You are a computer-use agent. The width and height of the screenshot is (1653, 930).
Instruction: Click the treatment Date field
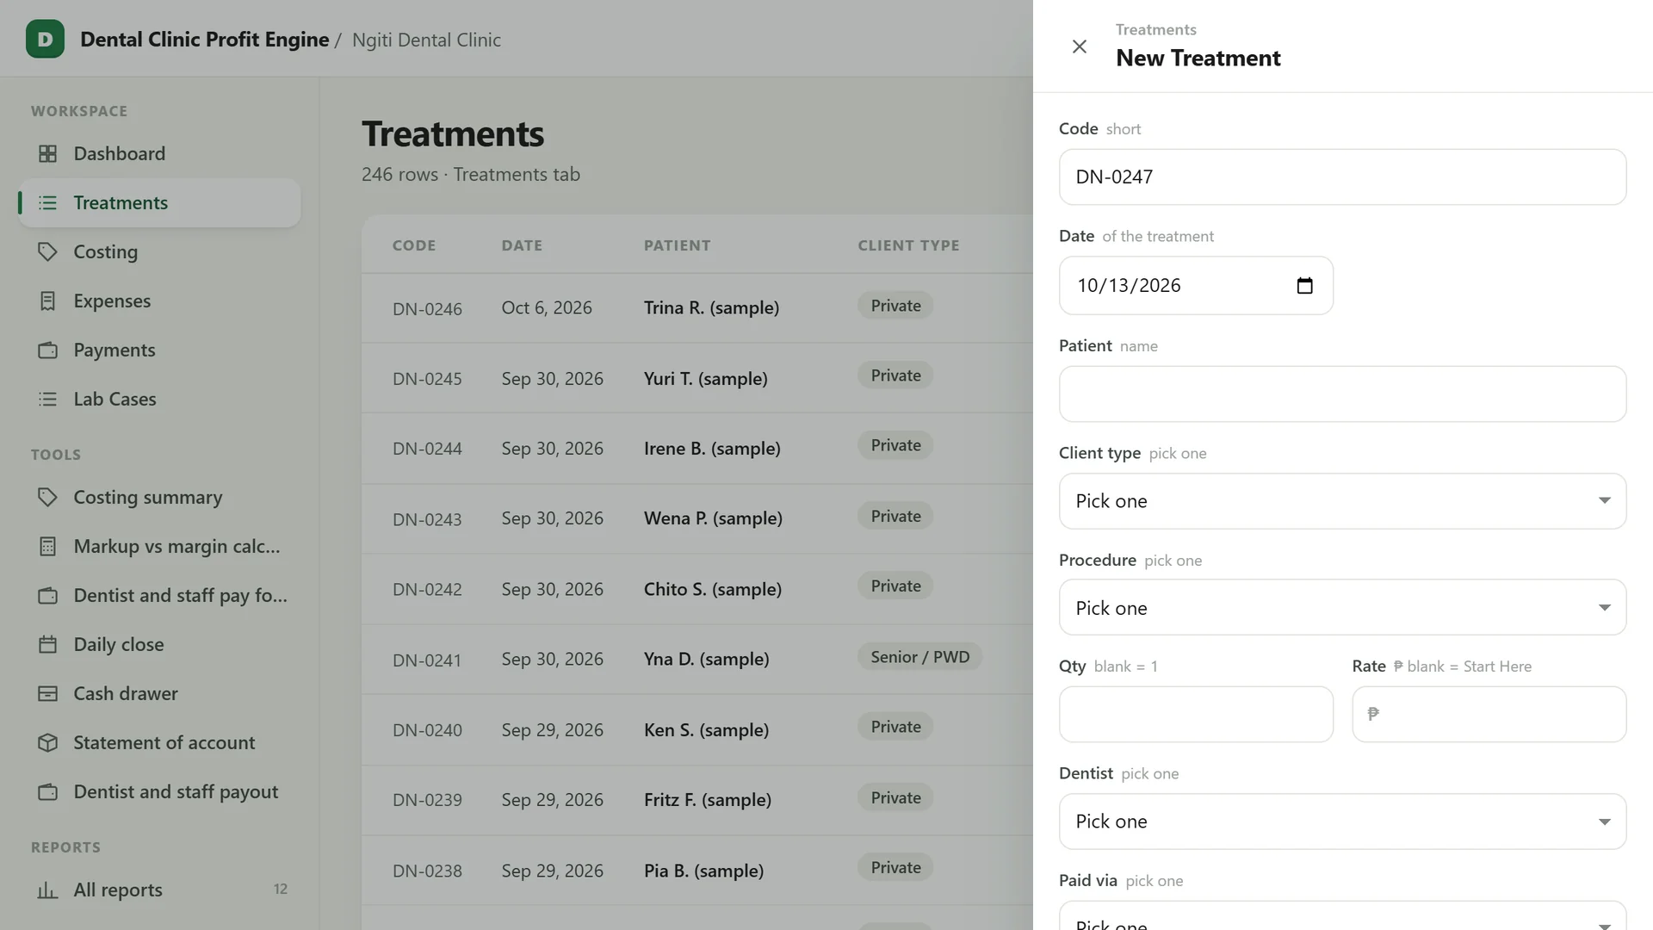[x=1196, y=285]
